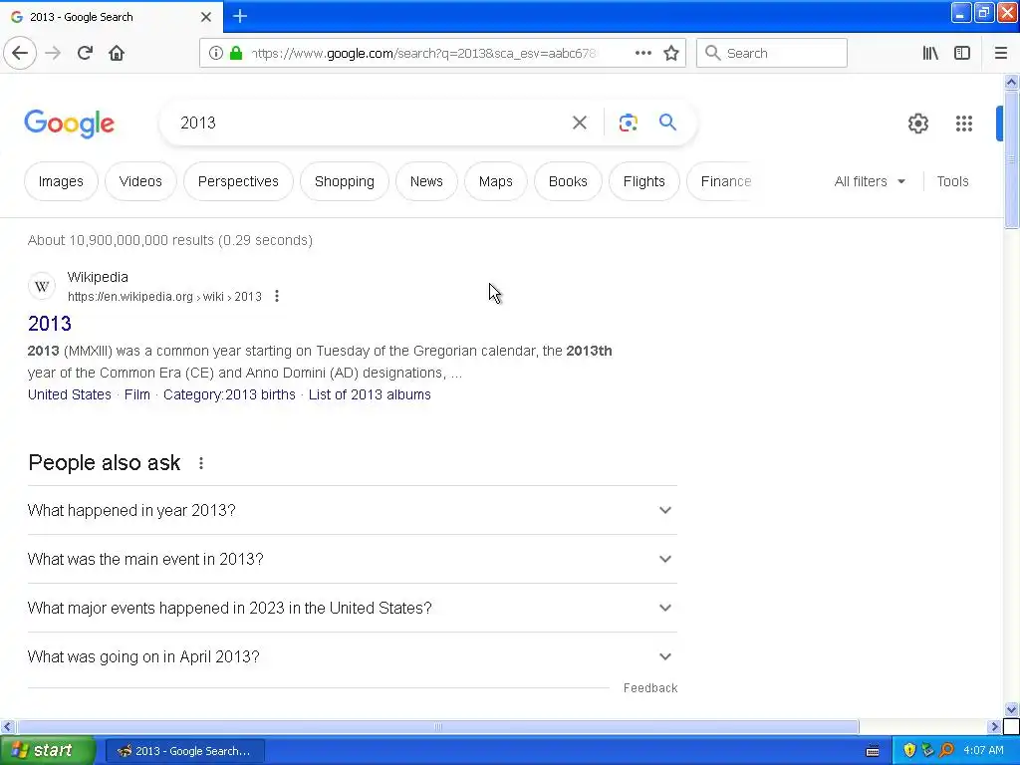
Task: Clear the Google search box with X
Action: pos(579,123)
